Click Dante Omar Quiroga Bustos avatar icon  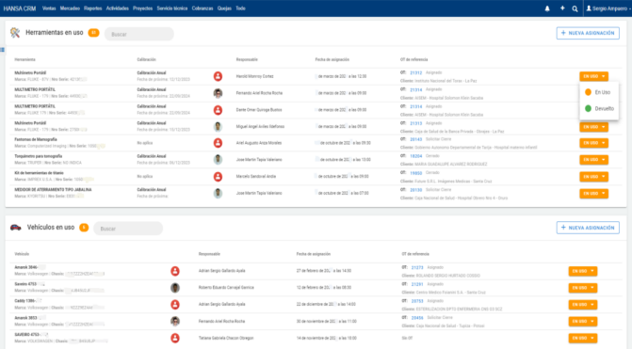pos(218,110)
